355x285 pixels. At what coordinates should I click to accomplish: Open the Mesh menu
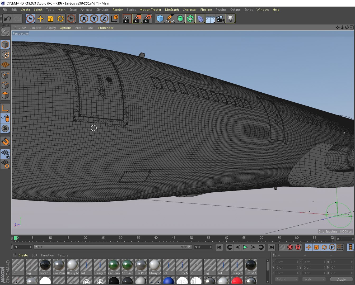[x=62, y=10]
